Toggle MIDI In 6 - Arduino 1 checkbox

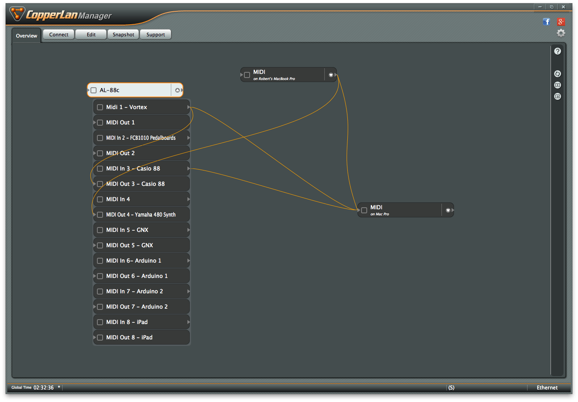(100, 261)
